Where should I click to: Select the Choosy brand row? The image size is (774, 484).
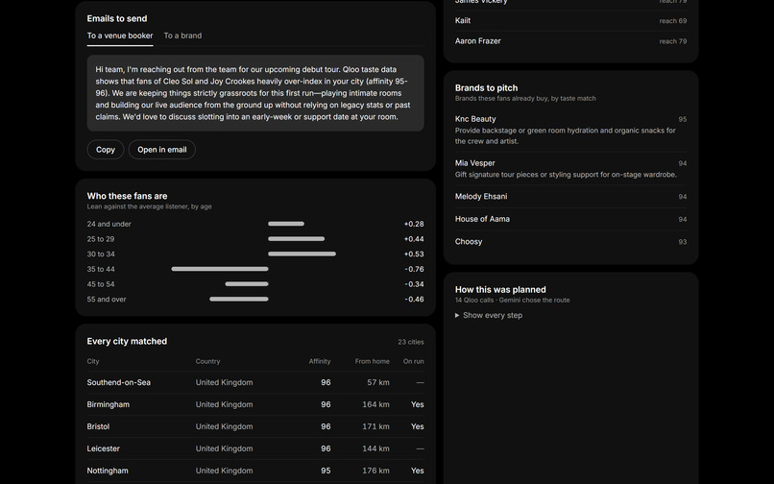point(570,241)
